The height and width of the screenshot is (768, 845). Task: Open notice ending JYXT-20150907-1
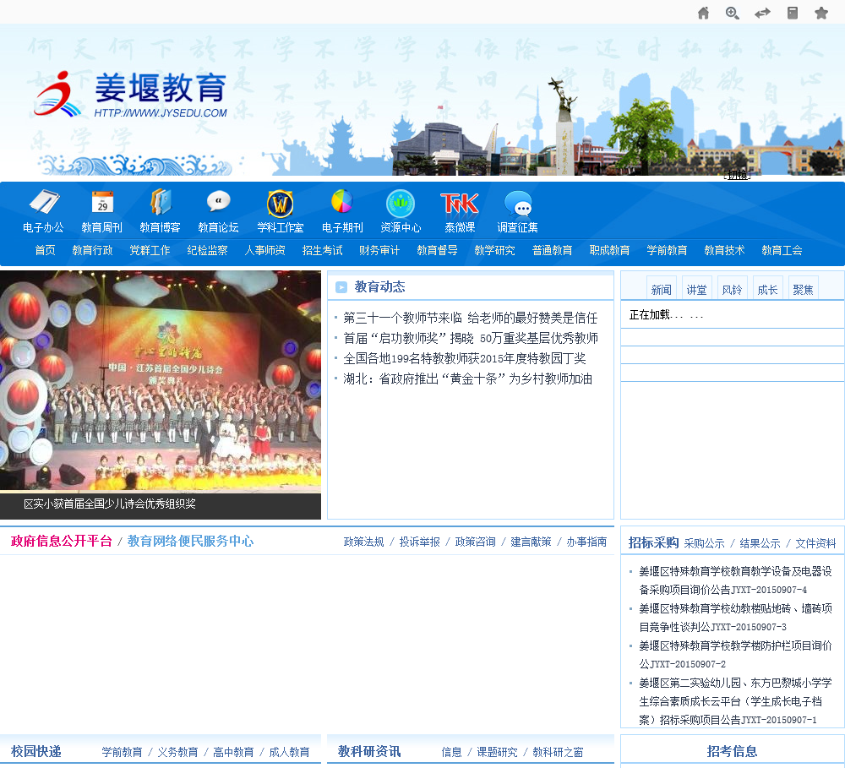[x=735, y=701]
